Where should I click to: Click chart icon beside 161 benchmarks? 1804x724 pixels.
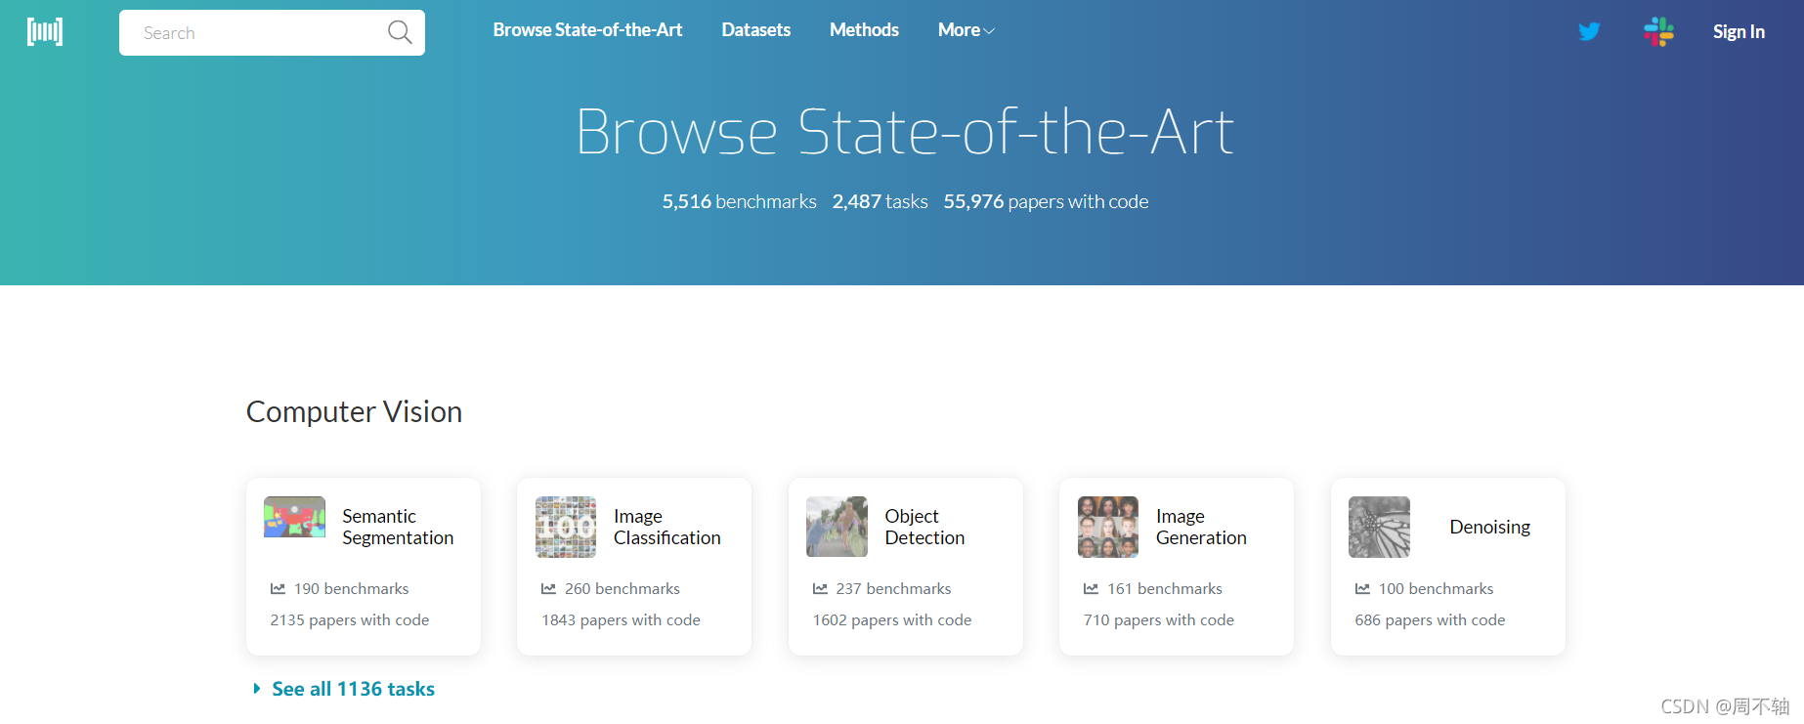(x=1091, y=588)
